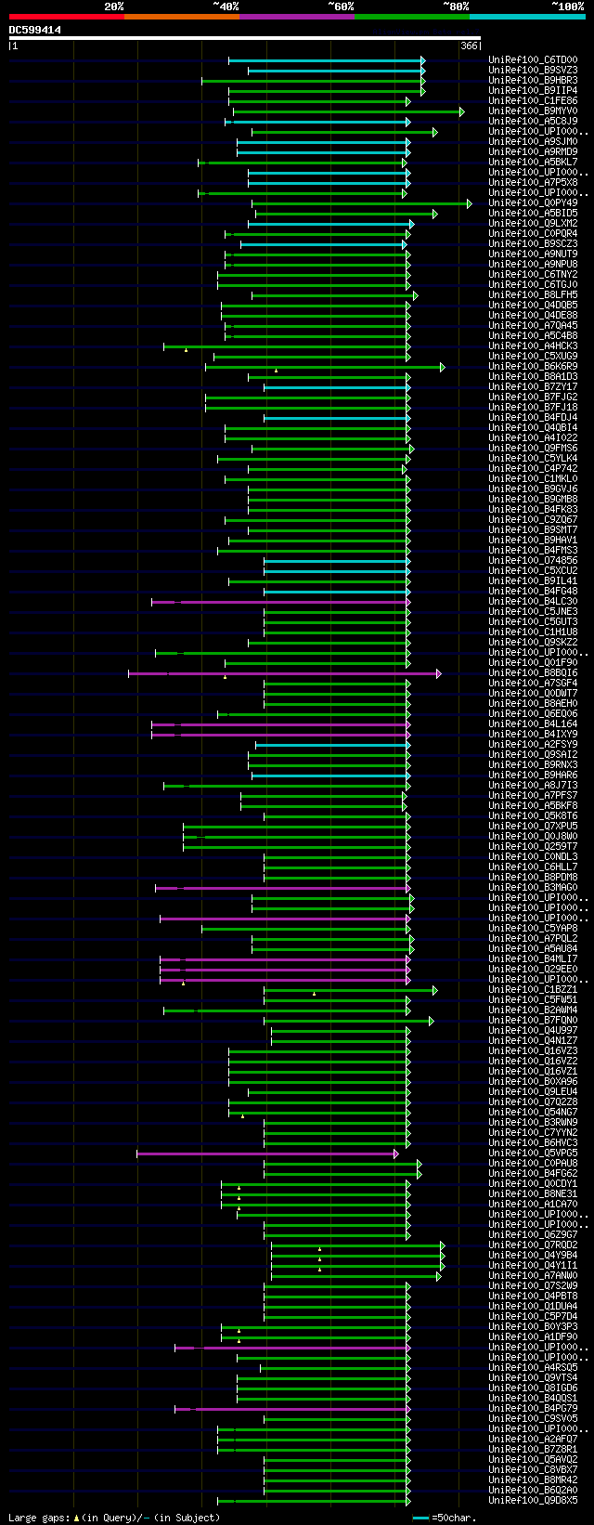Click the UniRef100_B8BQI6 label

pyautogui.click(x=533, y=673)
